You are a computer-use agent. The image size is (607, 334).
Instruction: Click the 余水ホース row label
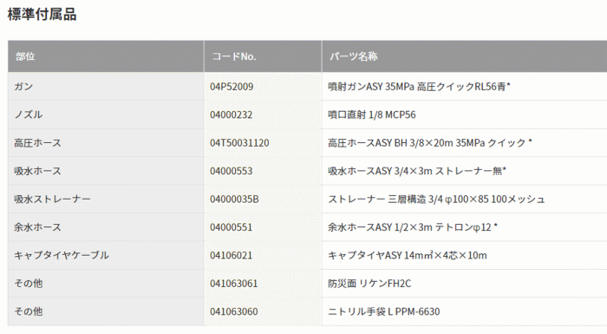click(37, 227)
